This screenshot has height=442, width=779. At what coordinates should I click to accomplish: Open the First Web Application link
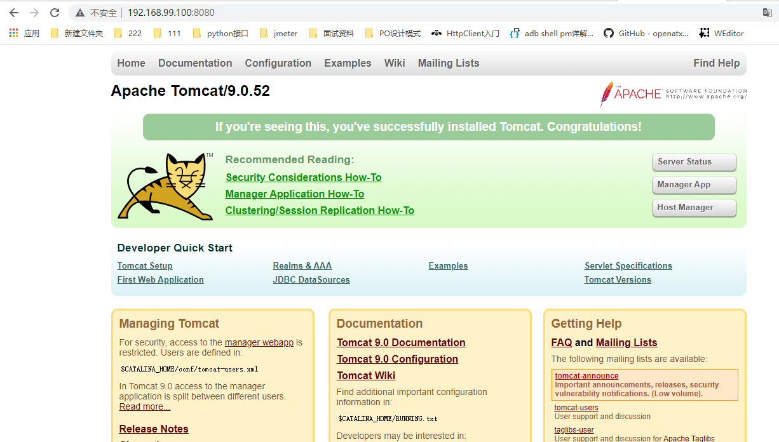point(161,280)
